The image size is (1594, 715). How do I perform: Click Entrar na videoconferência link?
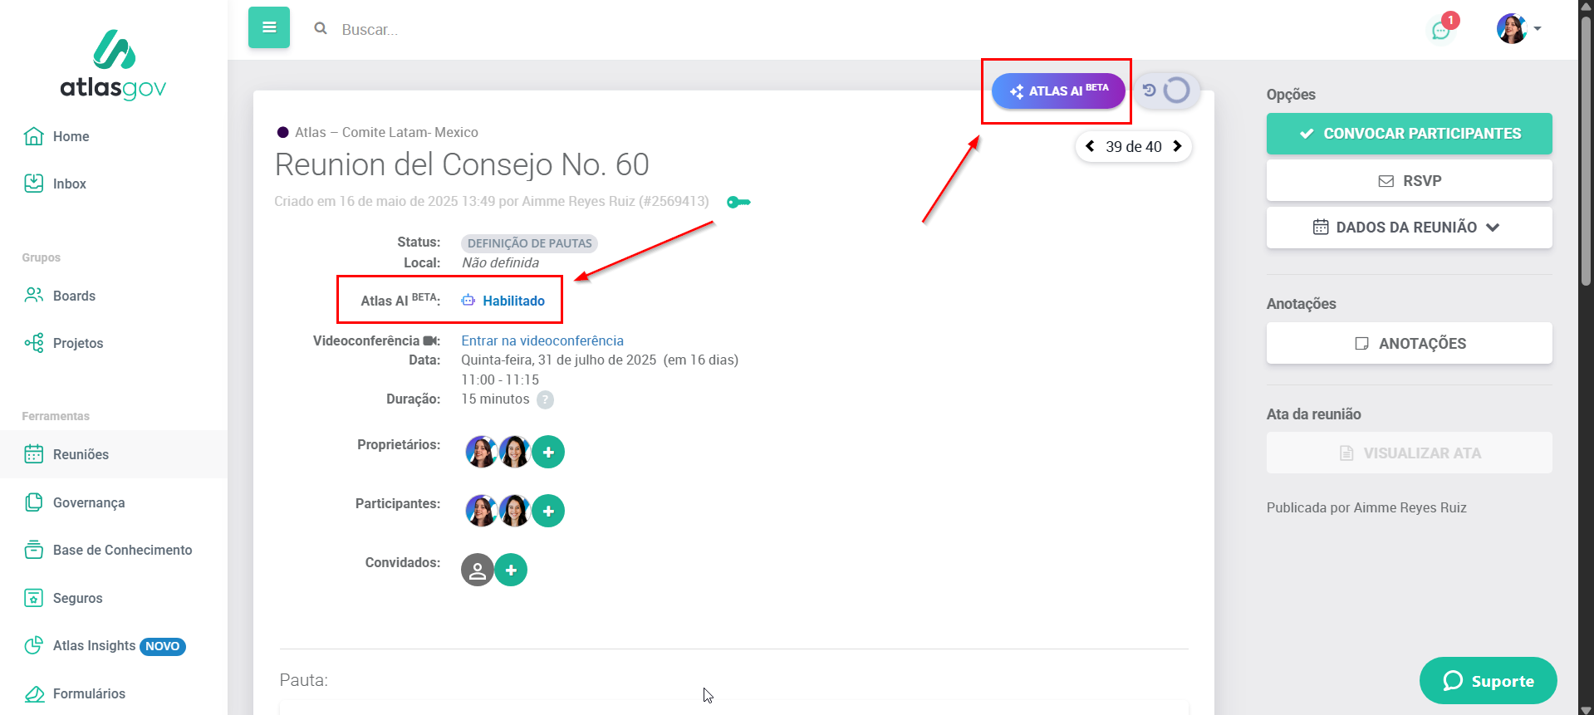[542, 340]
